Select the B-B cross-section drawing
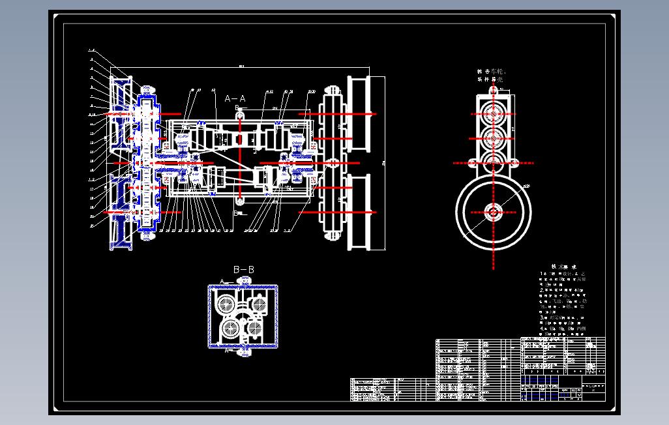Viewport: 669px width, 425px height. (243, 316)
